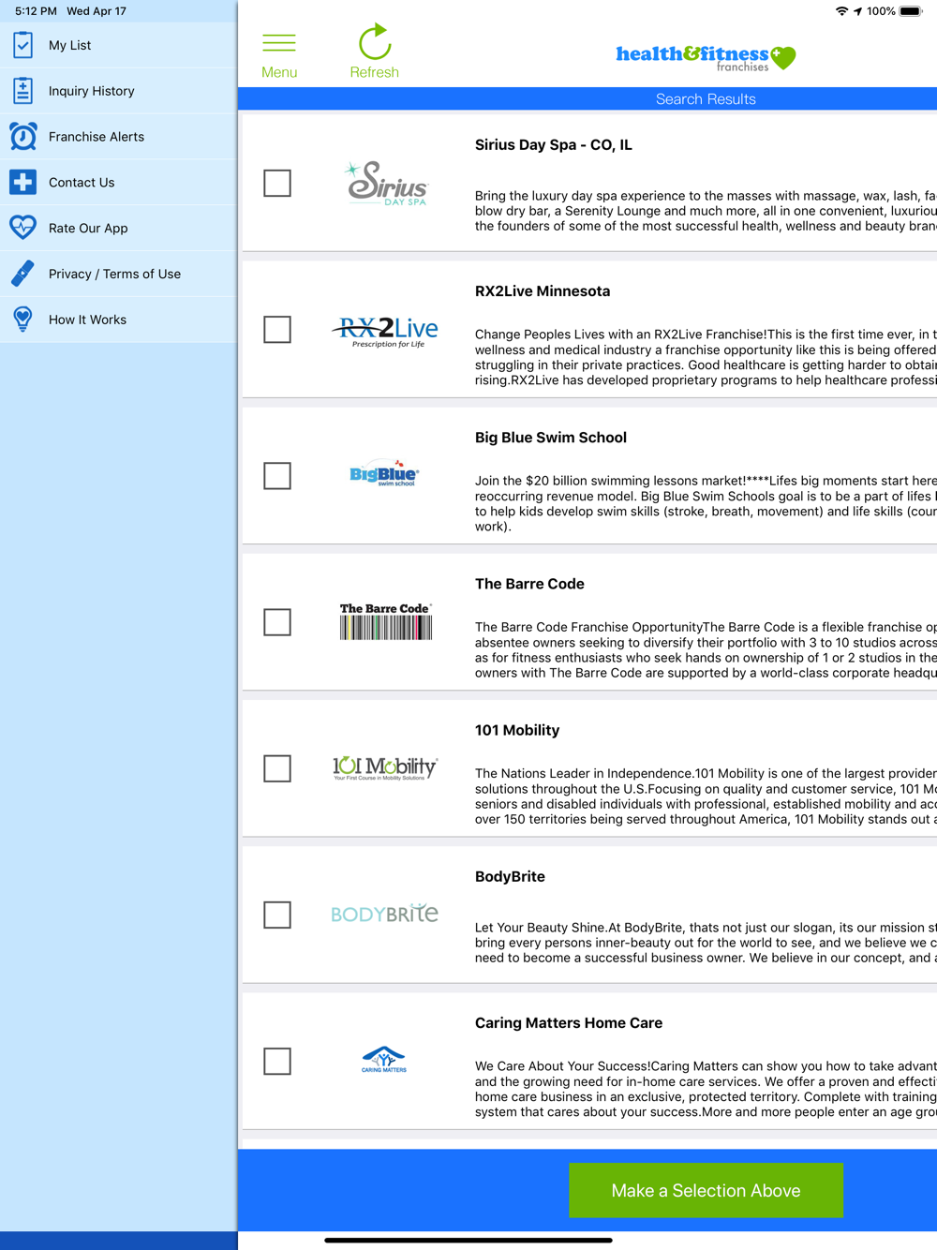Viewport: 937px width, 1250px height.
Task: Open The Barre Code listing title
Action: click(529, 584)
